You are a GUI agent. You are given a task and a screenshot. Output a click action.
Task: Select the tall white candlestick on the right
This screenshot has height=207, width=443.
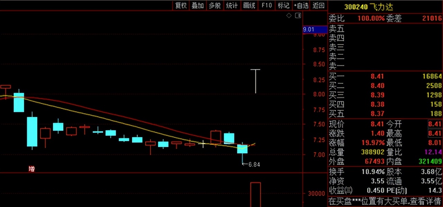click(255, 81)
